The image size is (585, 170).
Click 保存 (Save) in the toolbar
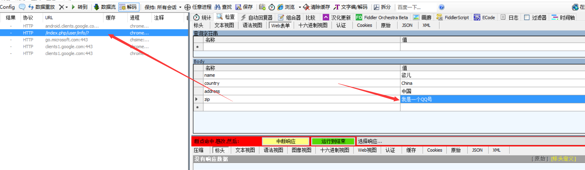point(244,7)
